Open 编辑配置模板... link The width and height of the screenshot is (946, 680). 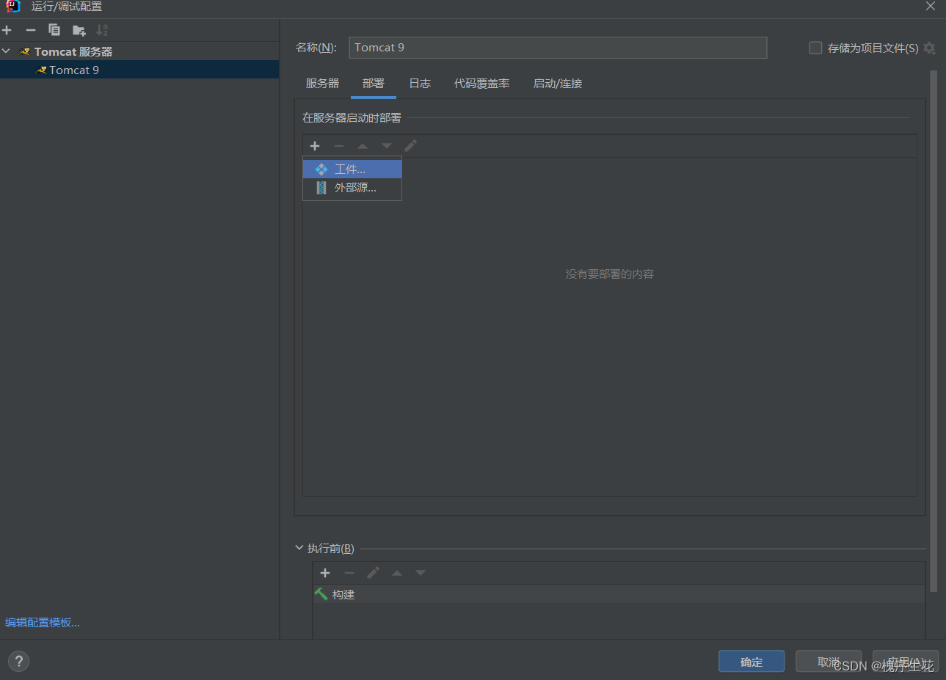tap(43, 623)
